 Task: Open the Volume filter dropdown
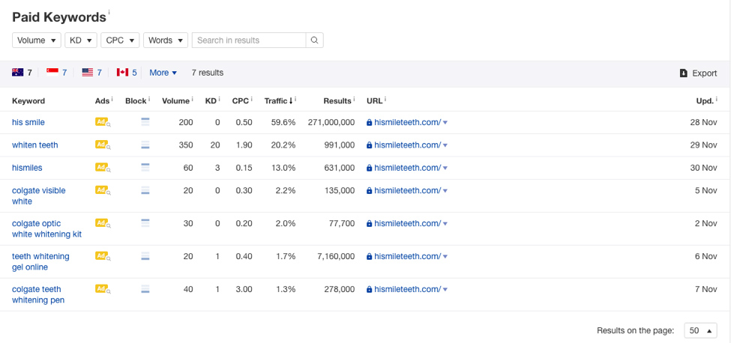click(37, 40)
